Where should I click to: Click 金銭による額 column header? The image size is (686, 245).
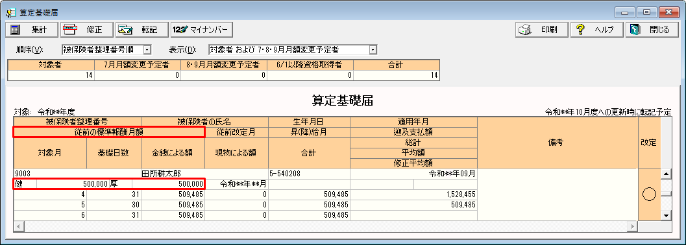(173, 154)
